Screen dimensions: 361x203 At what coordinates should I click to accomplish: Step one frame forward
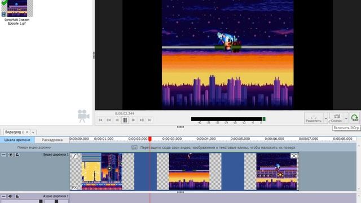[x=133, y=120]
